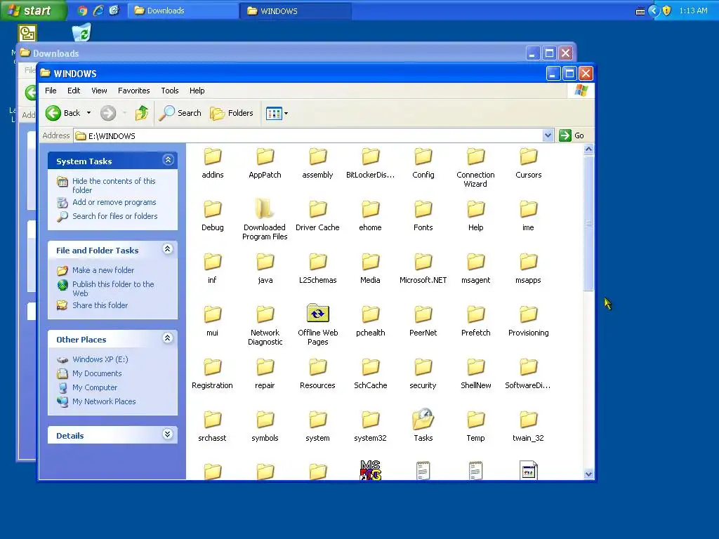
Task: Open the Microsoft.NET folder
Action: tap(423, 268)
